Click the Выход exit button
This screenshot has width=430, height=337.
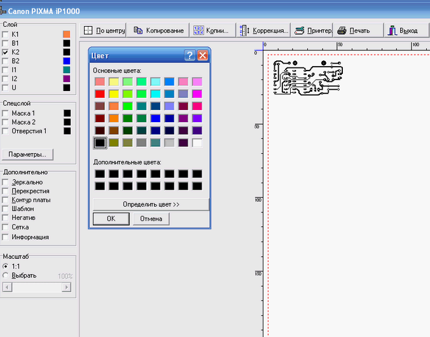pyautogui.click(x=406, y=30)
